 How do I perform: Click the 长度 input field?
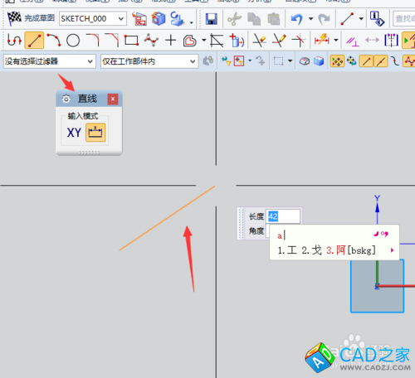click(283, 216)
